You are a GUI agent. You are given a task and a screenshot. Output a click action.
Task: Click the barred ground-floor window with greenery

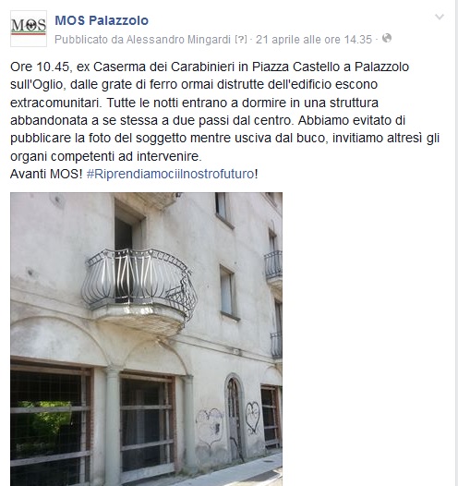51,424
